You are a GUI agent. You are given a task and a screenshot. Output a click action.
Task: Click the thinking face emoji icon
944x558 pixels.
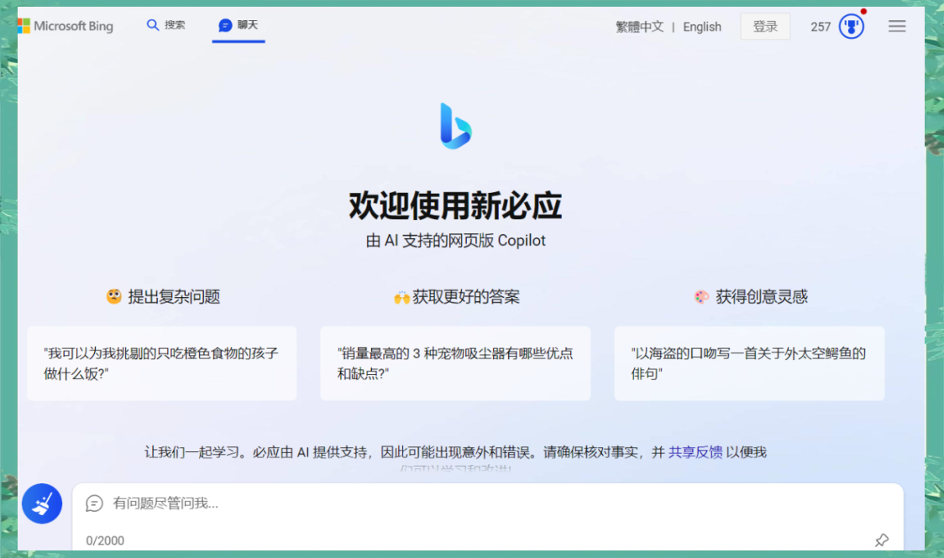tap(113, 296)
